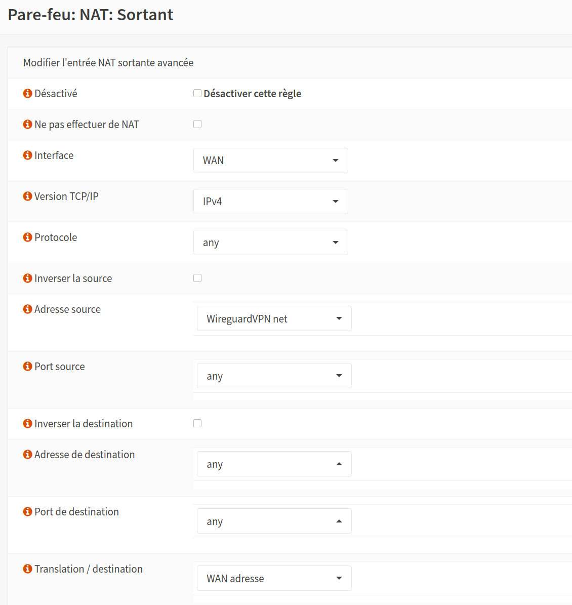The width and height of the screenshot is (572, 605).
Task: Open the WireguardVPN net source dropdown
Action: (x=274, y=318)
